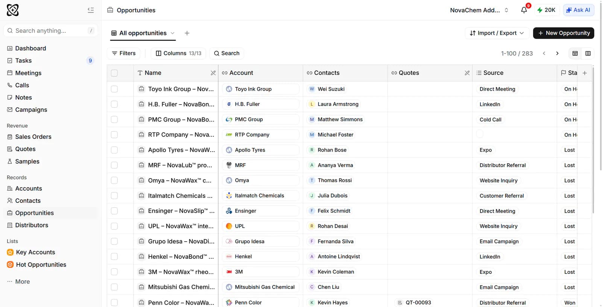Go to the next page arrow
Viewport: 602px width, 307px height.
click(557, 53)
